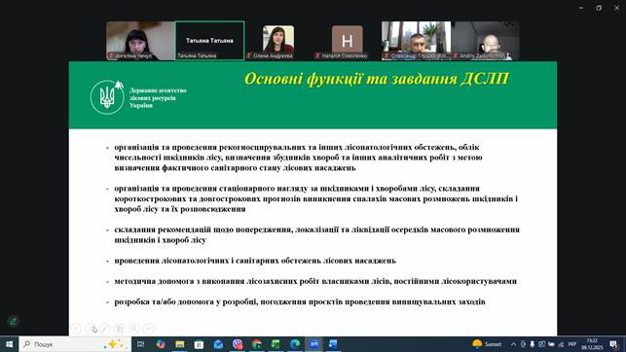The width and height of the screenshot is (626, 352).
Task: Click the green shield icon at bottom left
Action: 14,321
